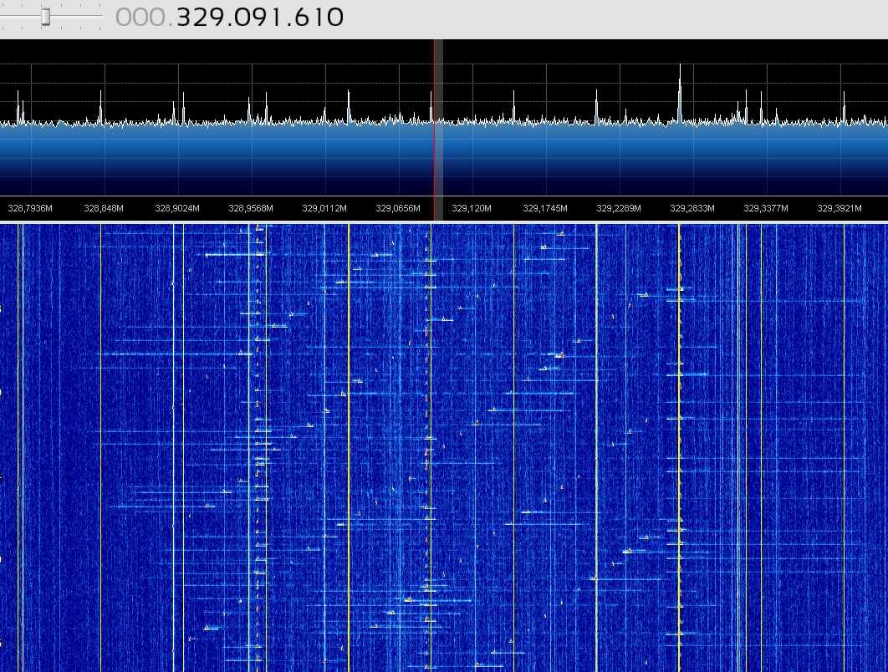Tune to the 329,120M axis label
Screen dimensions: 888x672
[x=472, y=208]
